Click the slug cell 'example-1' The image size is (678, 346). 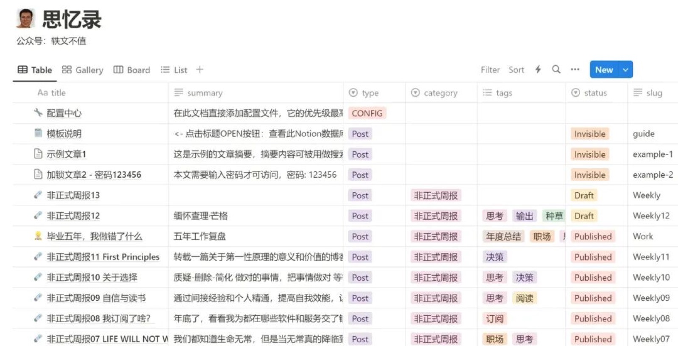(x=653, y=154)
